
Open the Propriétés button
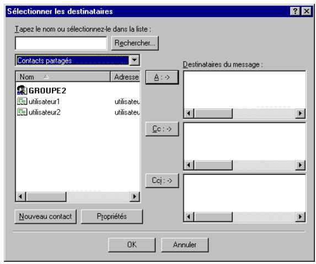coord(112,217)
